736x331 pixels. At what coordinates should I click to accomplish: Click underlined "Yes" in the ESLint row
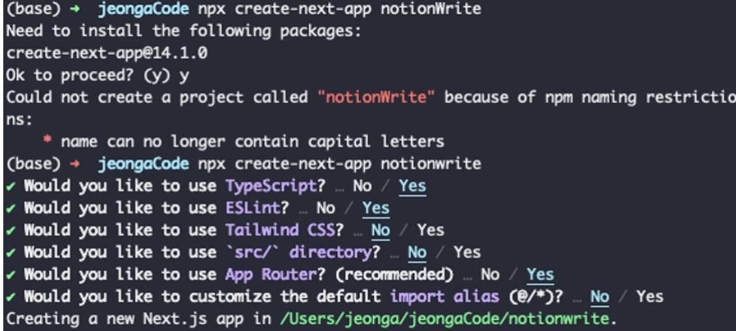[376, 209]
